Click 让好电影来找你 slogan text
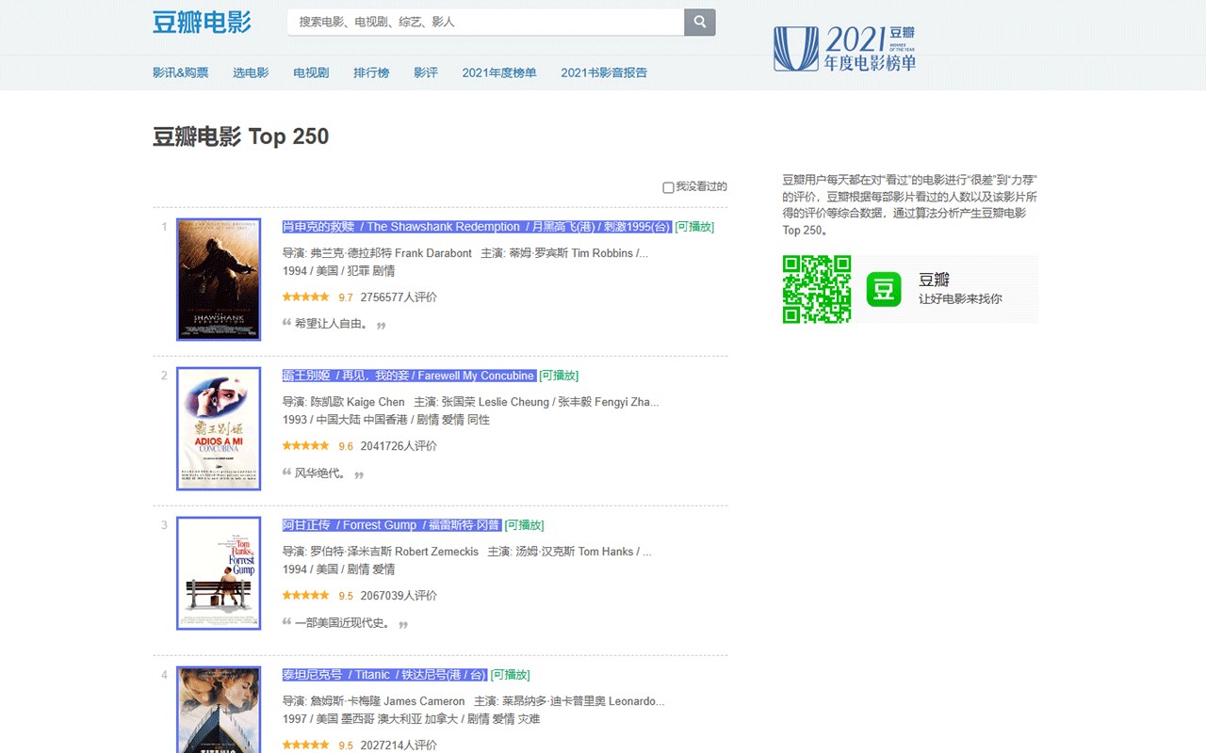 [x=960, y=299]
